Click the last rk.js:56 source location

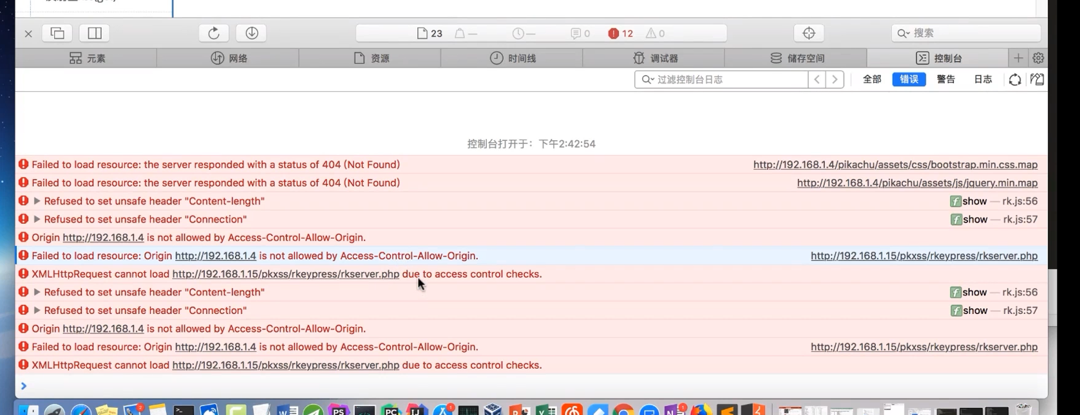(1020, 292)
